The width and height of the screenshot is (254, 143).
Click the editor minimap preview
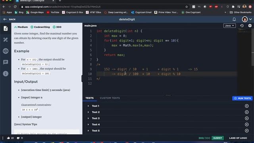244,31
